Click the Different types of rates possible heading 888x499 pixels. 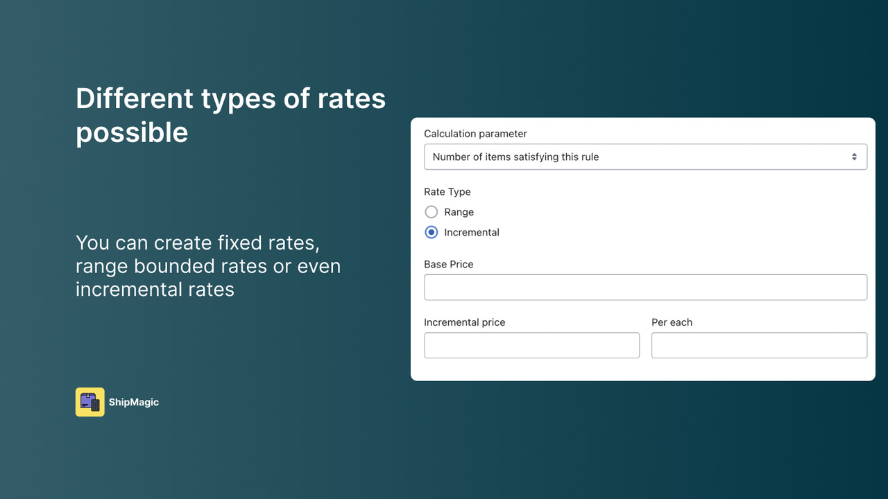pyautogui.click(x=230, y=114)
